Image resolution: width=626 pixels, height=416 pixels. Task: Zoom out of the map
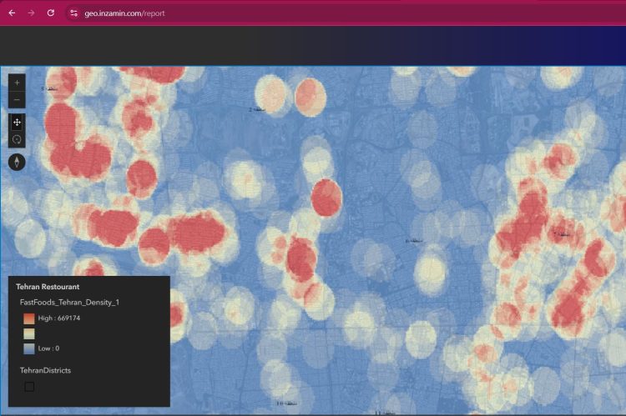pyautogui.click(x=18, y=101)
